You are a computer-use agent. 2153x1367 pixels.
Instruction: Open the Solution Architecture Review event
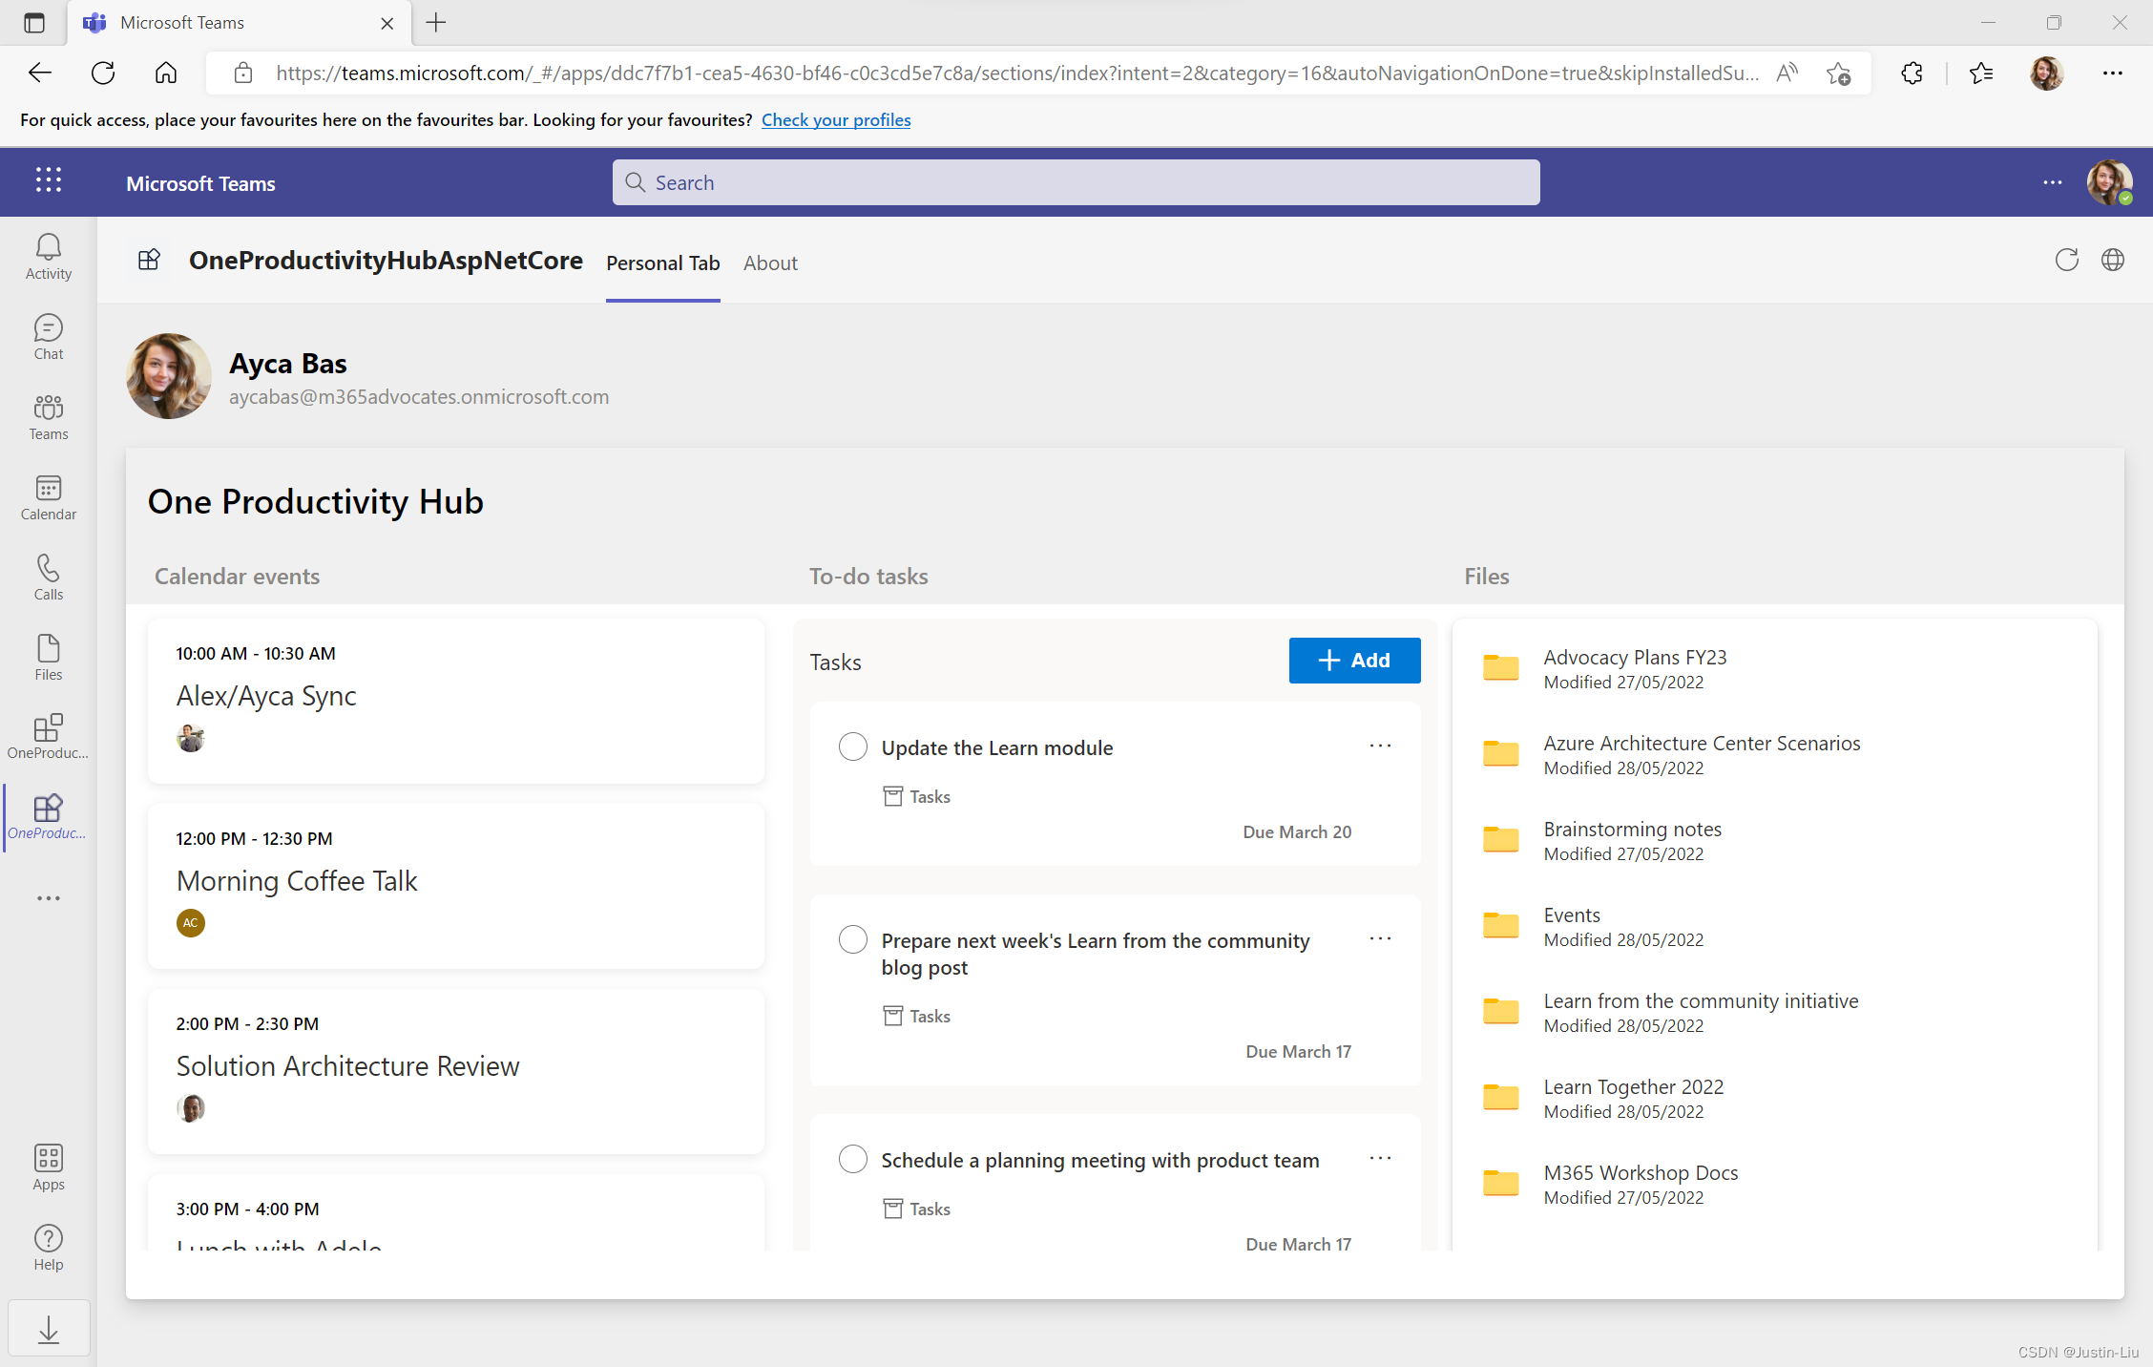(456, 1071)
